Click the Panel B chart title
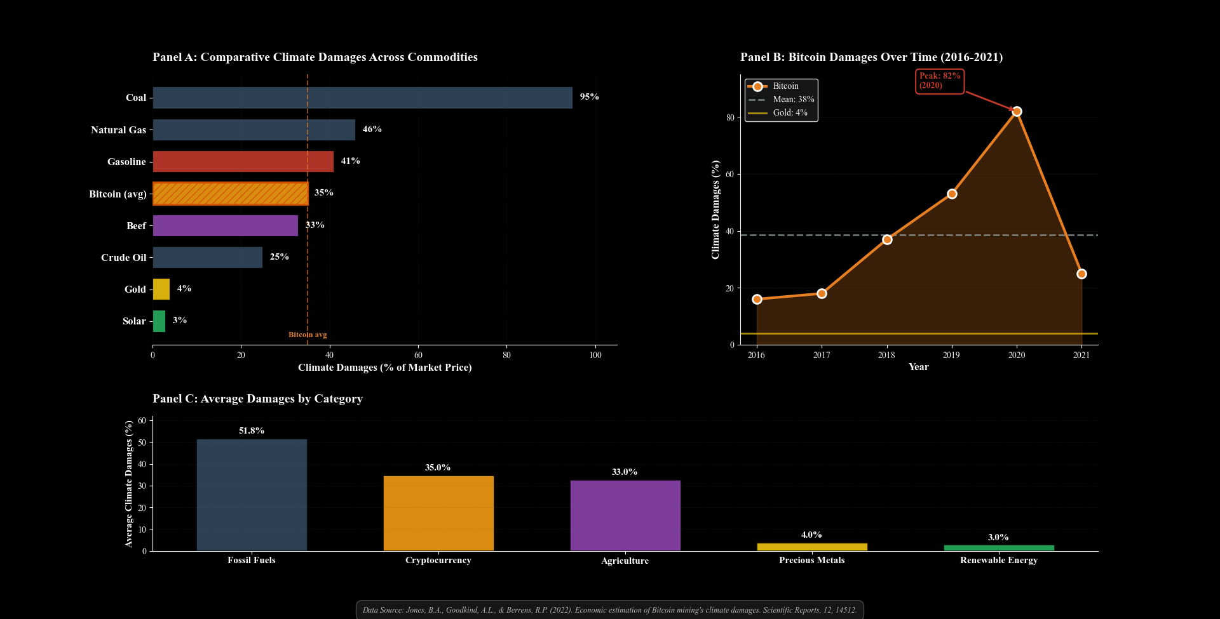This screenshot has width=1220, height=619. pyautogui.click(x=872, y=57)
